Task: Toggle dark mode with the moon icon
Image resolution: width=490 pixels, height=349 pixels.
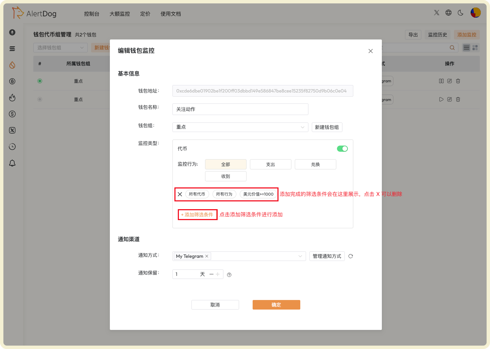Action: [x=460, y=13]
